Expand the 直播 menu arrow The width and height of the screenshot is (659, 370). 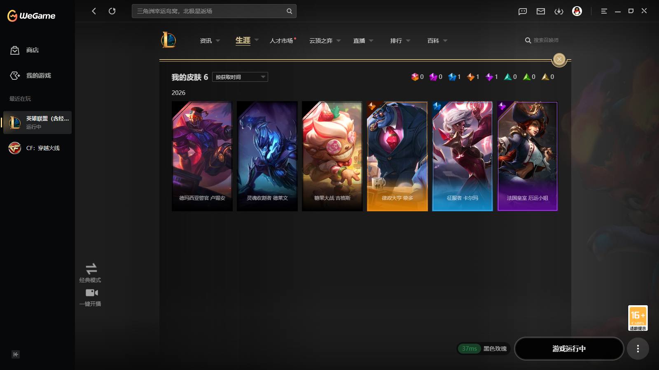(x=371, y=41)
